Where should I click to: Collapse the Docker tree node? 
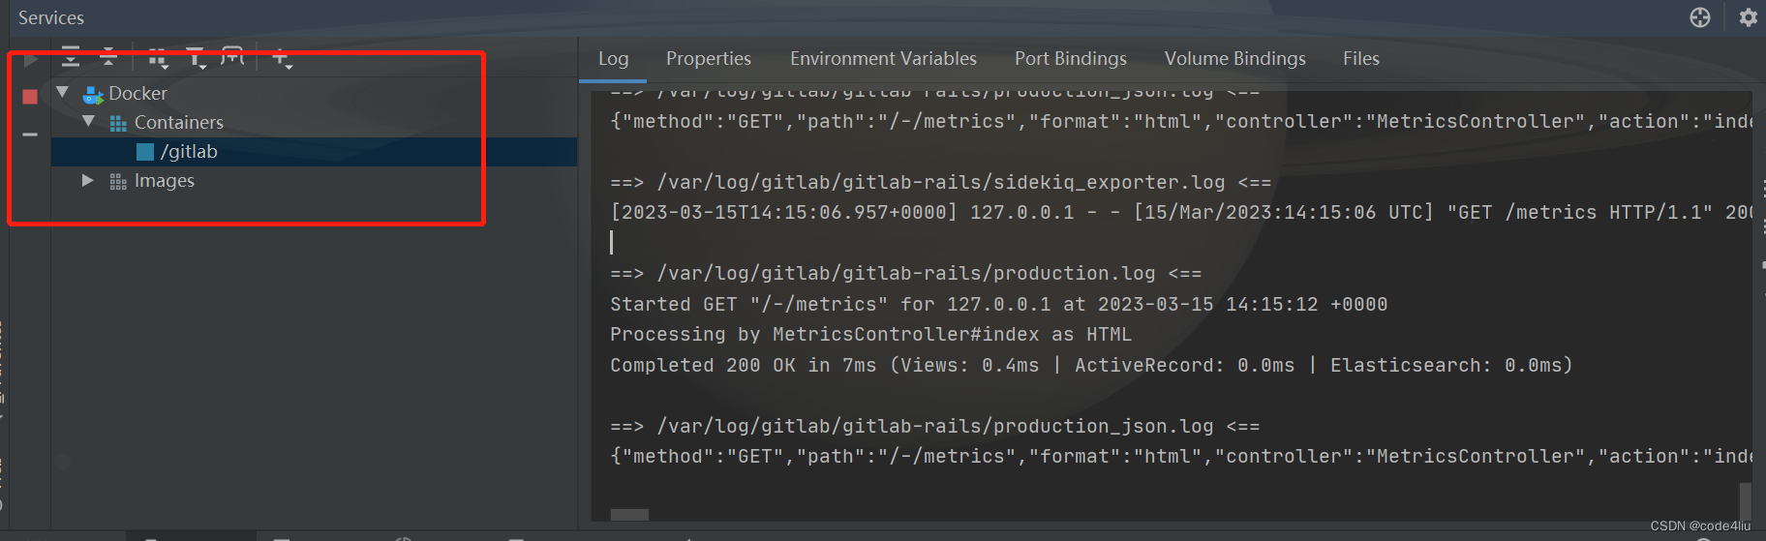[x=63, y=93]
